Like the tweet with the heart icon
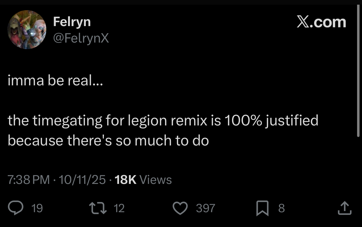Viewport: 362px width, 227px height. coord(180,208)
